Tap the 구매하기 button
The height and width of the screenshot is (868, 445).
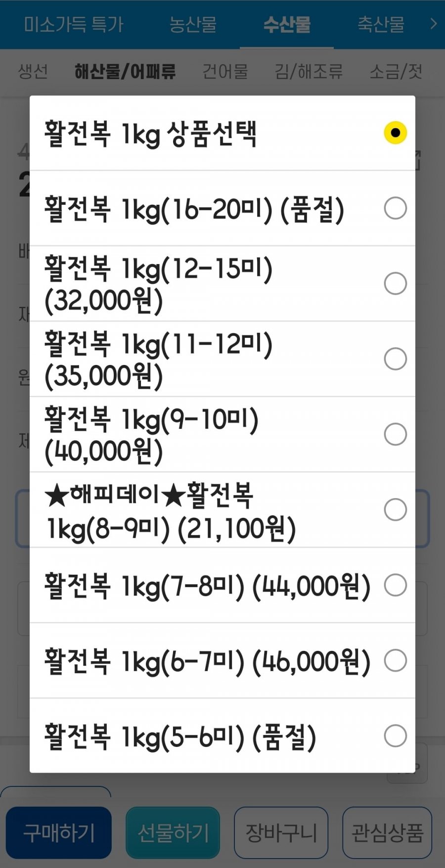(59, 833)
